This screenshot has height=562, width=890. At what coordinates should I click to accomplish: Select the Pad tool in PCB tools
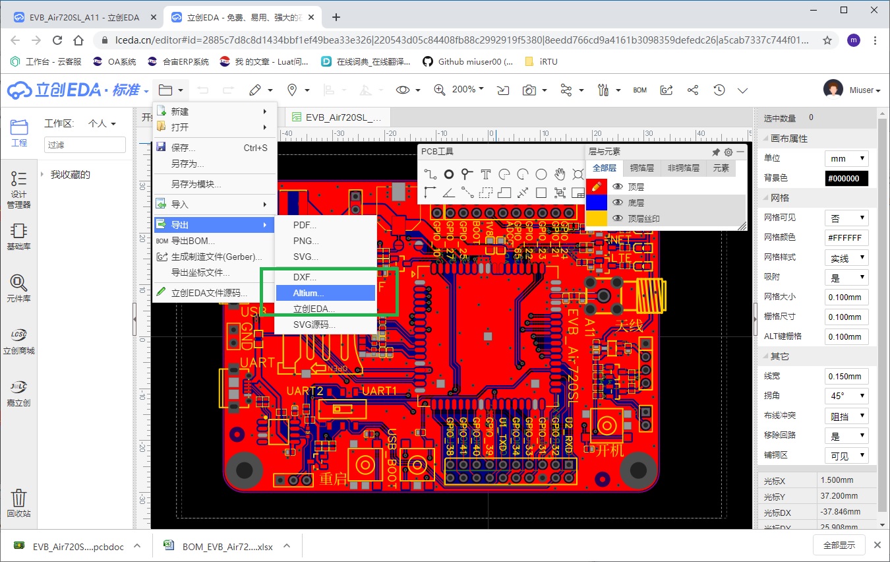point(448,174)
